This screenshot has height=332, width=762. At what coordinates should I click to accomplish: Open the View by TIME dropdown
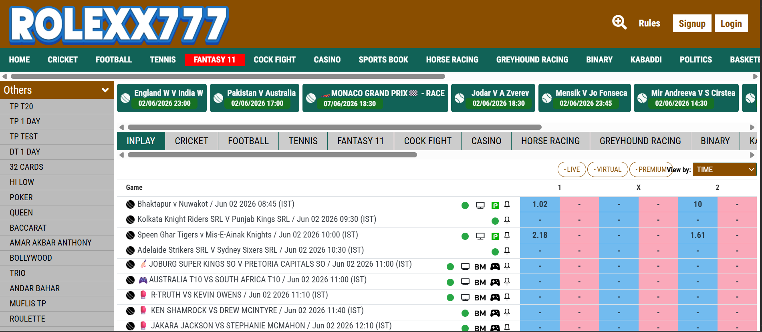724,169
